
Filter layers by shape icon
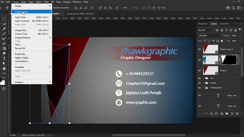click(x=231, y=30)
